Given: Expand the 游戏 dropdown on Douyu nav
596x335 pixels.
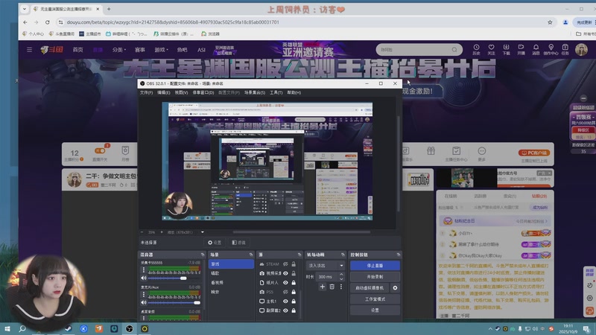Looking at the screenshot, I should (x=161, y=50).
